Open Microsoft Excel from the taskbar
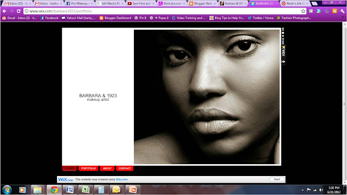 pyautogui.click(x=86, y=190)
